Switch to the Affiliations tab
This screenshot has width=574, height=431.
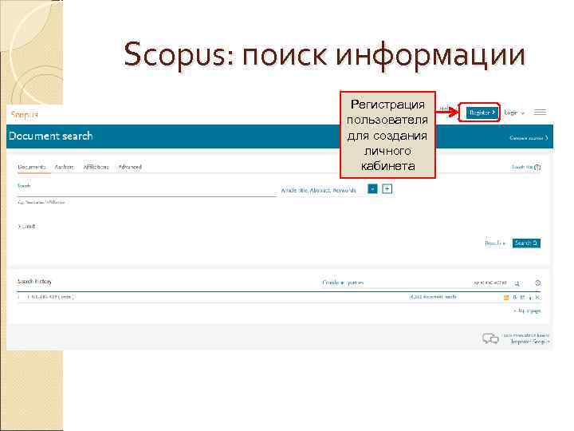click(96, 167)
